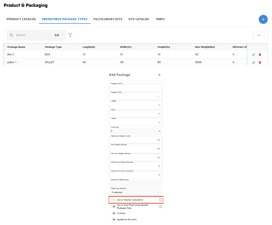The width and height of the screenshot is (272, 225).
Task: Open Pallet Type Allowed dropdown
Action: [135, 192]
